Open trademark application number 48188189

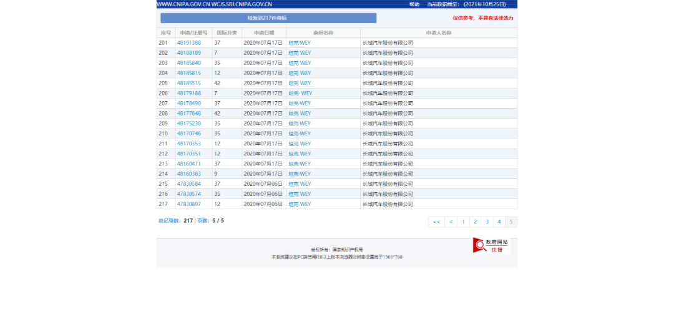[188, 53]
